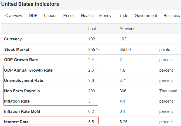
Task: Click the Last column header
Action: [92, 29]
